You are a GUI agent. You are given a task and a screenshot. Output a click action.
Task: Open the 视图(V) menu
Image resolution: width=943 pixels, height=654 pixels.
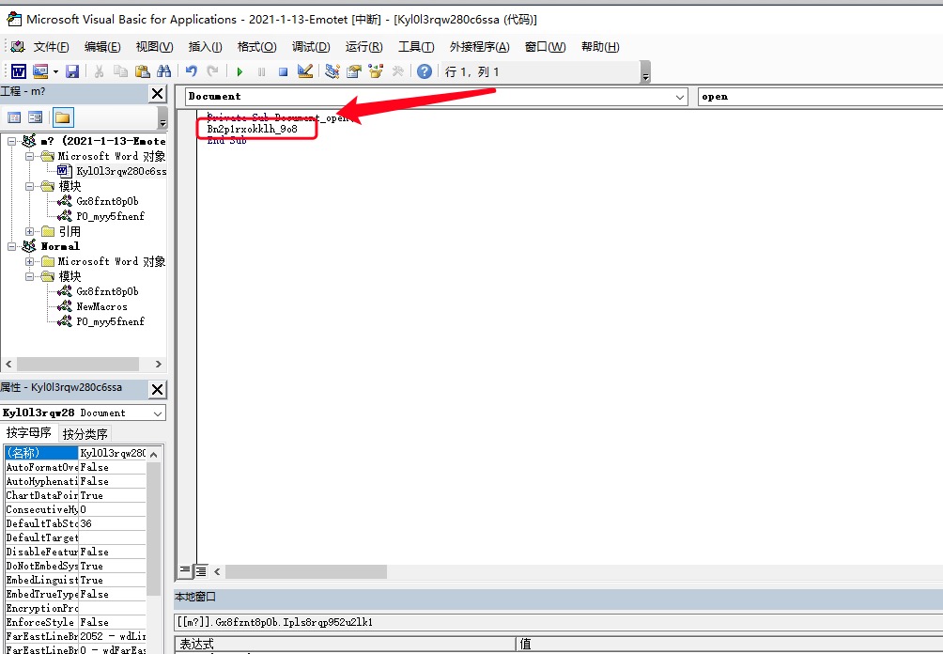(x=155, y=47)
